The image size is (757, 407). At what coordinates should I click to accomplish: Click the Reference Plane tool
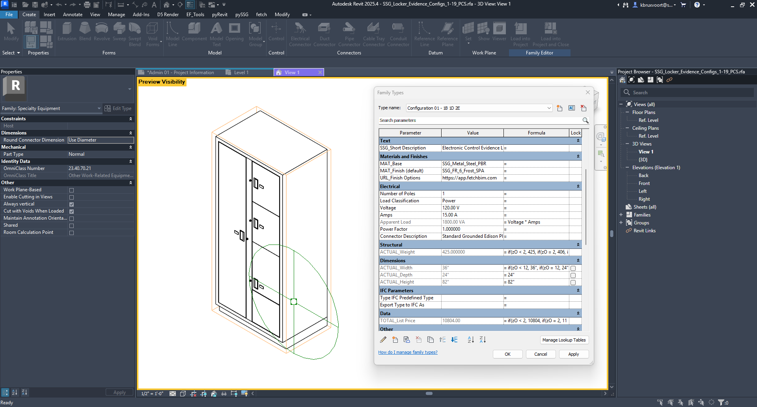[447, 34]
